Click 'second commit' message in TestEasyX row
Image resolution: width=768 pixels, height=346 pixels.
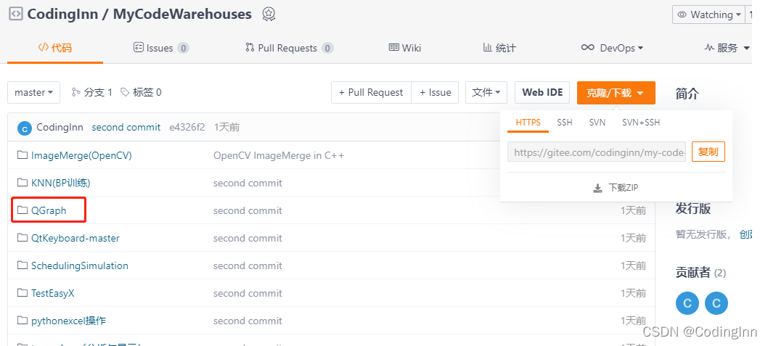248,293
